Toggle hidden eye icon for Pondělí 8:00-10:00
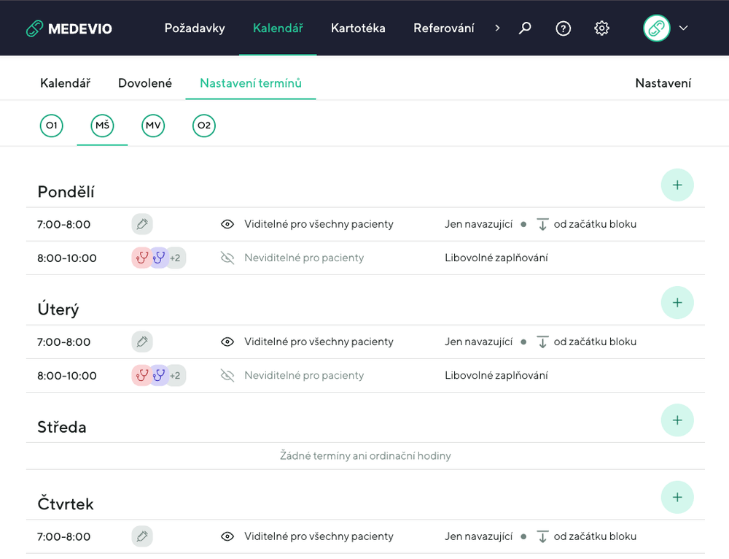This screenshot has height=559, width=729. coord(227,258)
